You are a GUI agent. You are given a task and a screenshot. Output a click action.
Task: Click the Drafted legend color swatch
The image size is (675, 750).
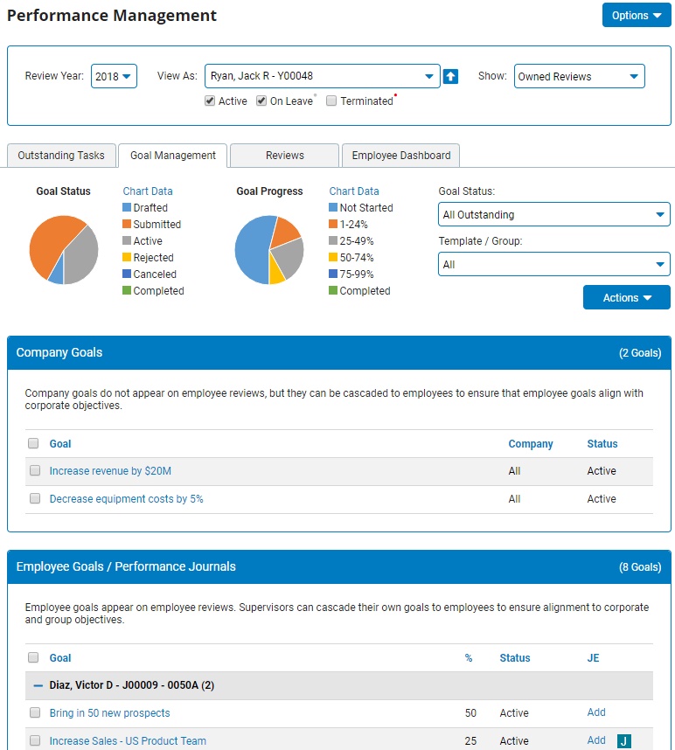click(127, 207)
